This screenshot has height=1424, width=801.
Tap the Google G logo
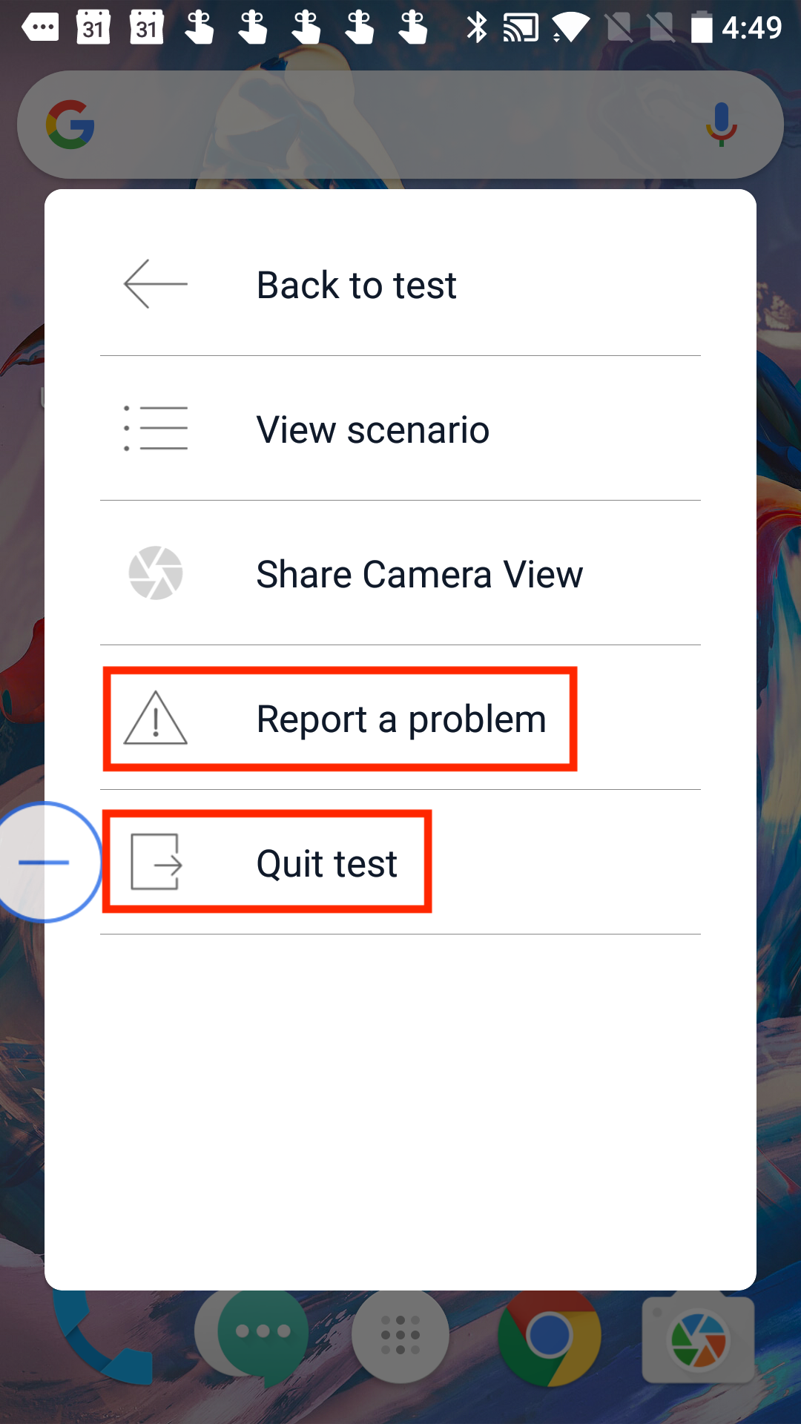(70, 125)
